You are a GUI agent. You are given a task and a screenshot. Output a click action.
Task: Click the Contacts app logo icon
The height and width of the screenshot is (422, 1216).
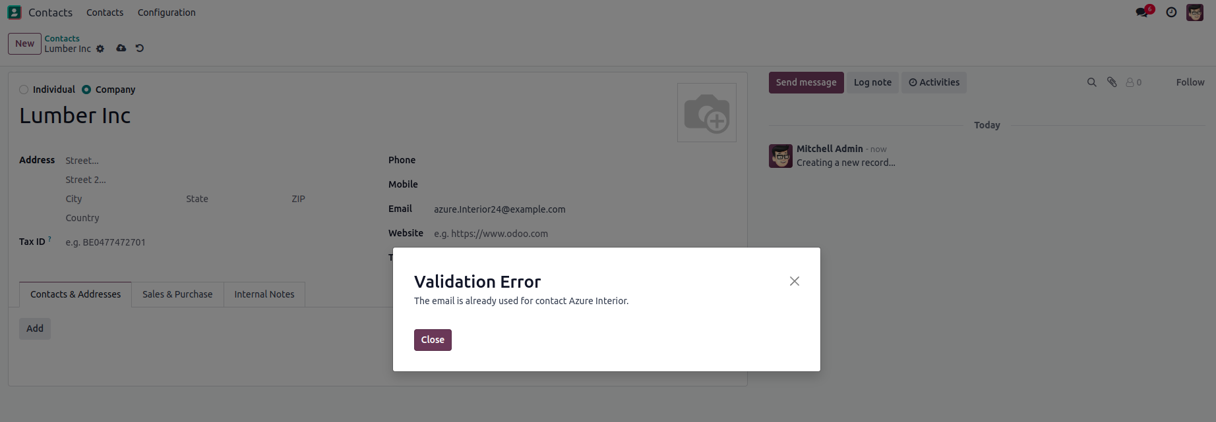(x=15, y=13)
